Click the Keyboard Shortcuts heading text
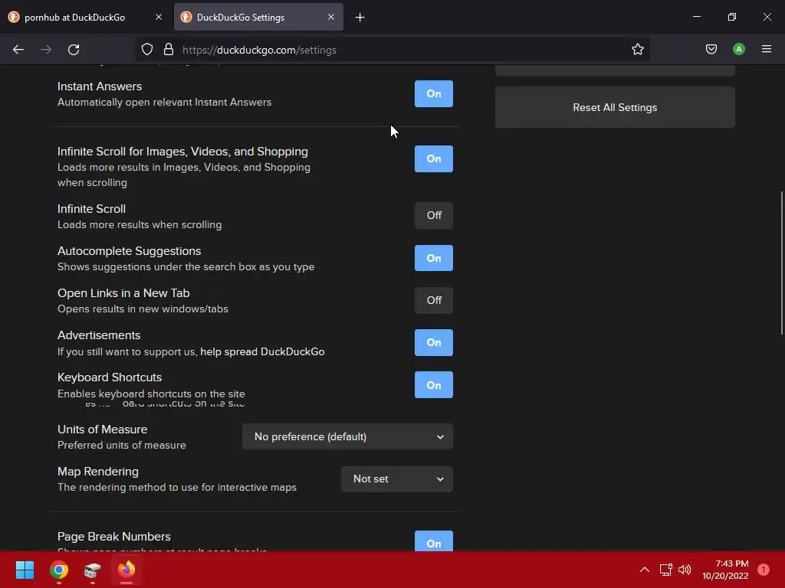The image size is (785, 588). [x=110, y=377]
